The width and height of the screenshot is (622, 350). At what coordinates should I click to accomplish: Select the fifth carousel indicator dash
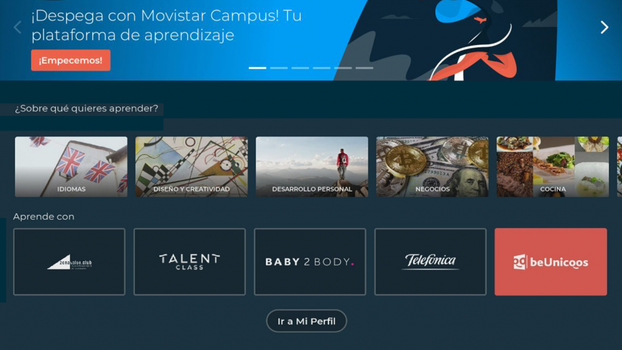tap(343, 68)
